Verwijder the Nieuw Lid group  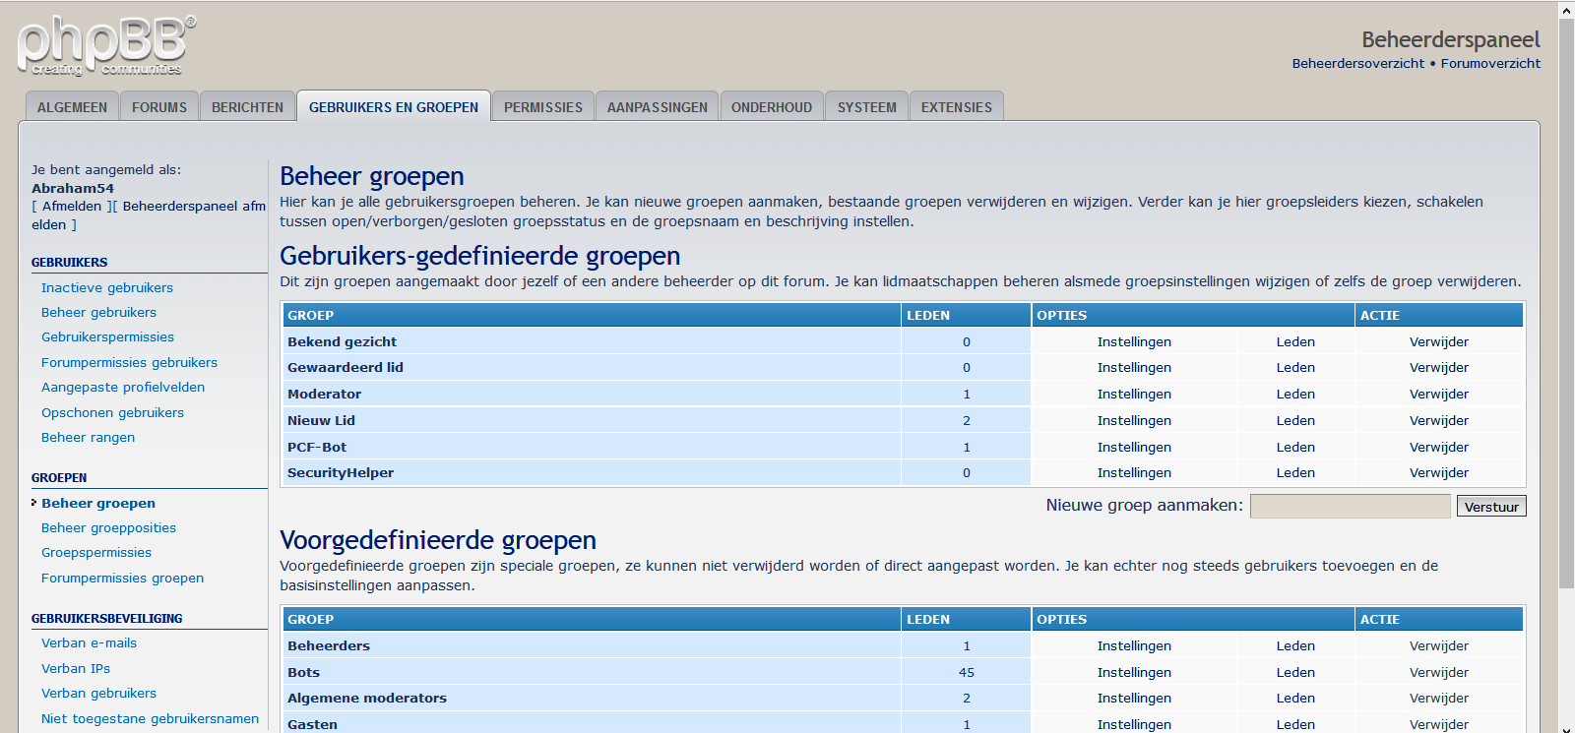[x=1438, y=420]
